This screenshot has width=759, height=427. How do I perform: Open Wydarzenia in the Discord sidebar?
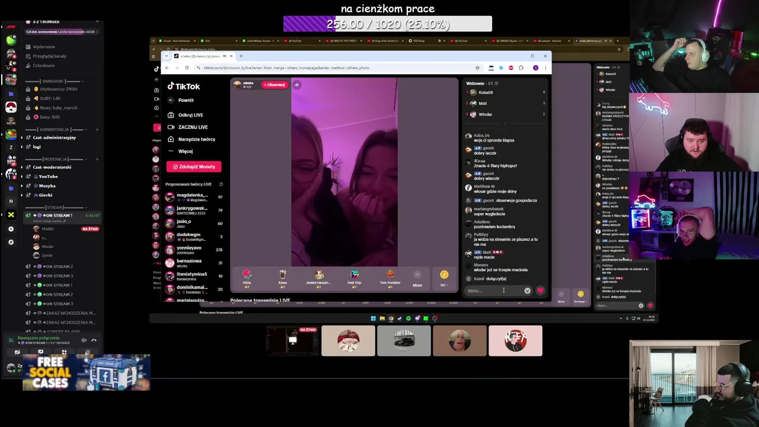pyautogui.click(x=44, y=47)
